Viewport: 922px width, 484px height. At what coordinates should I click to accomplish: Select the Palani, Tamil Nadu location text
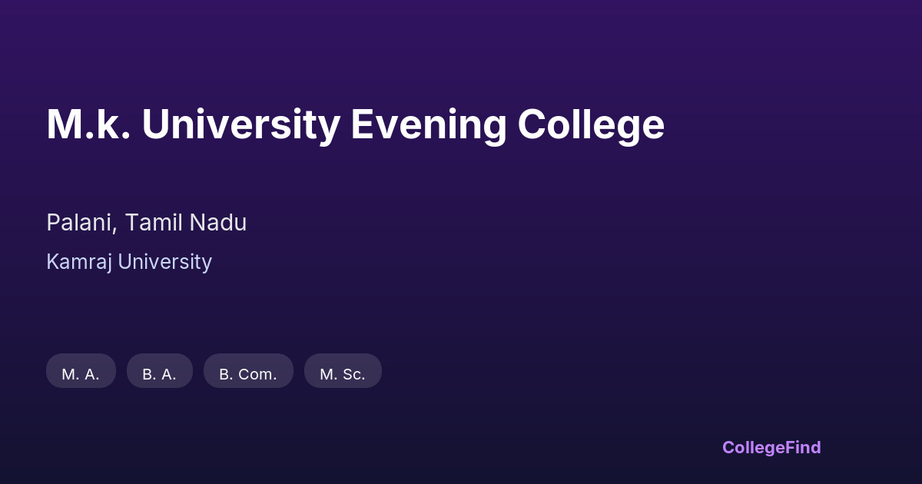[147, 223]
